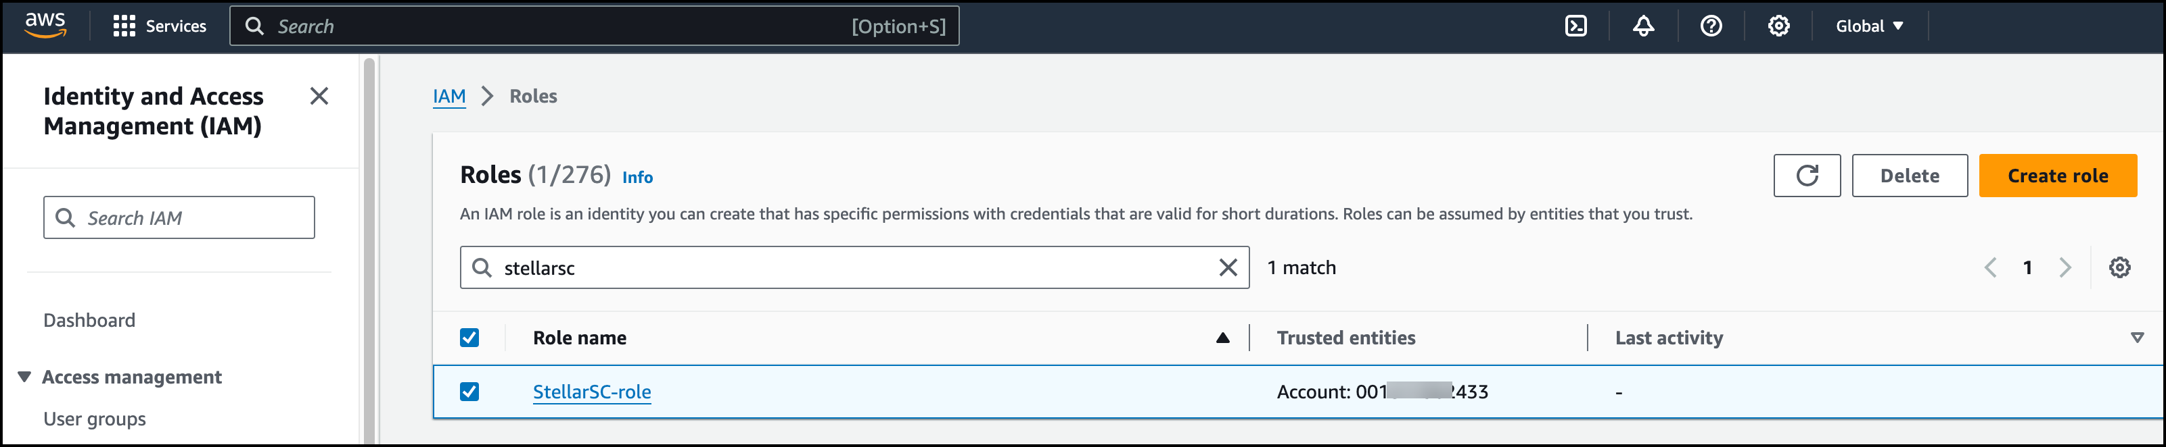
Task: Uncheck the StellarSC-role row checkbox
Action: click(x=469, y=392)
